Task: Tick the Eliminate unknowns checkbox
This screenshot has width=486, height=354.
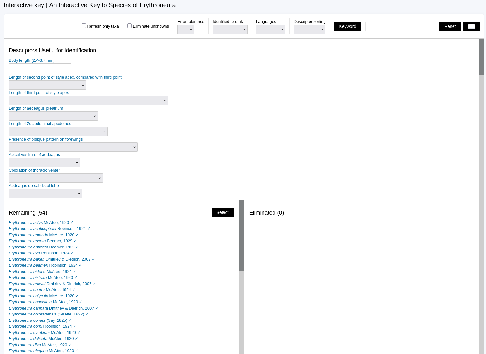Action: 130,26
